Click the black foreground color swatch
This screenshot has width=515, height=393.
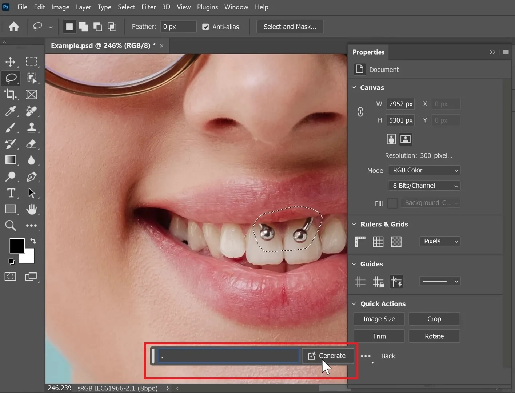tap(17, 246)
